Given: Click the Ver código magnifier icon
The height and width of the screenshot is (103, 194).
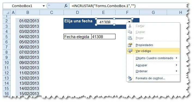Looking at the screenshot, I should (130, 51).
